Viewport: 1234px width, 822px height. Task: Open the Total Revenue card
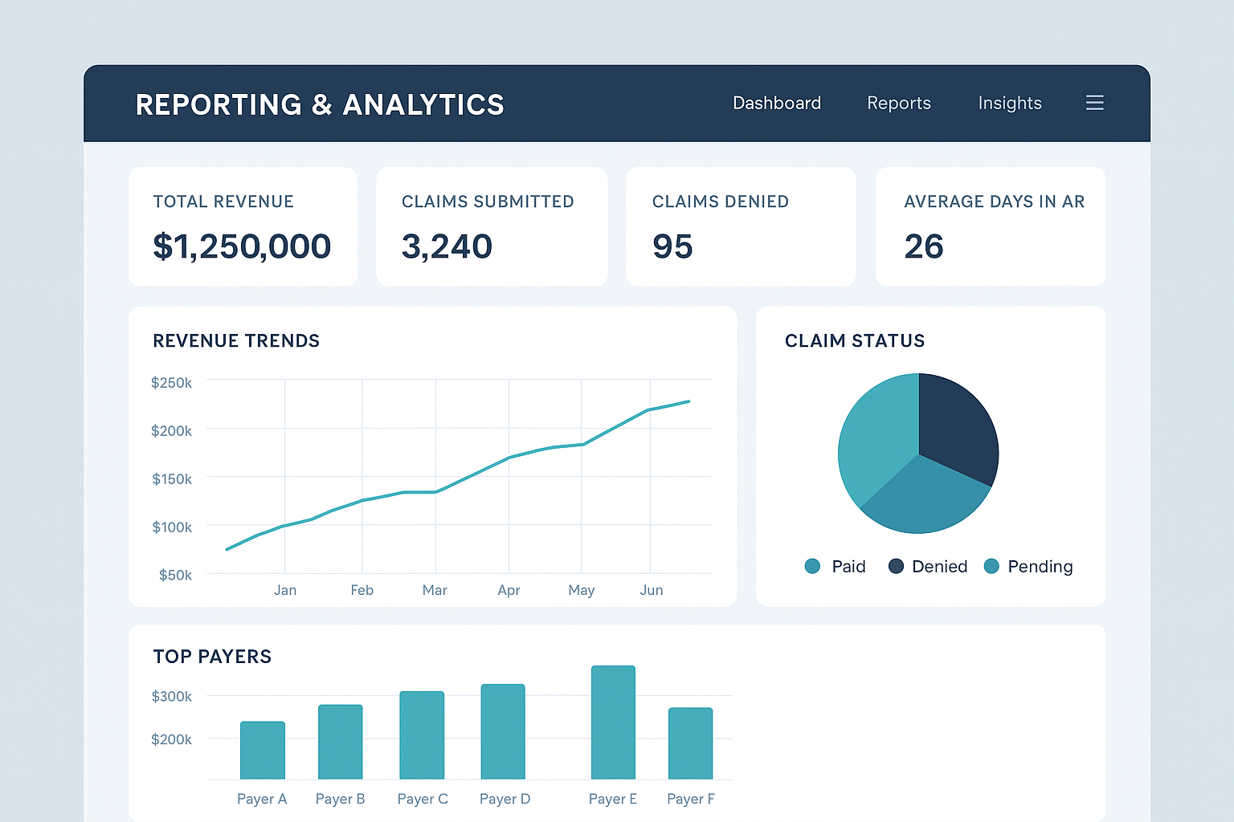(243, 226)
